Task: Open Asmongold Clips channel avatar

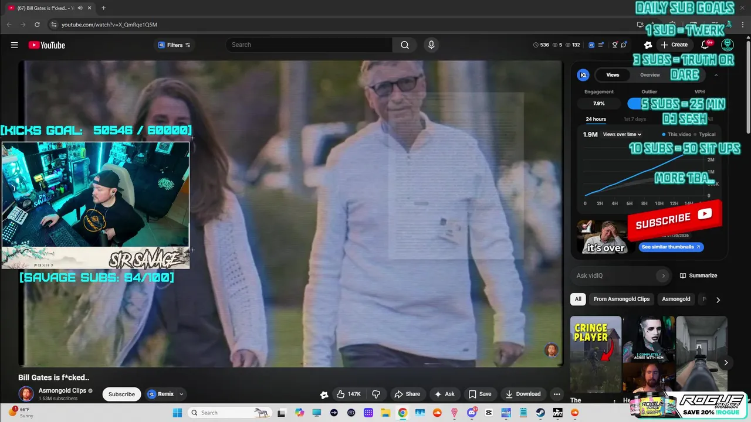Action: click(x=26, y=394)
